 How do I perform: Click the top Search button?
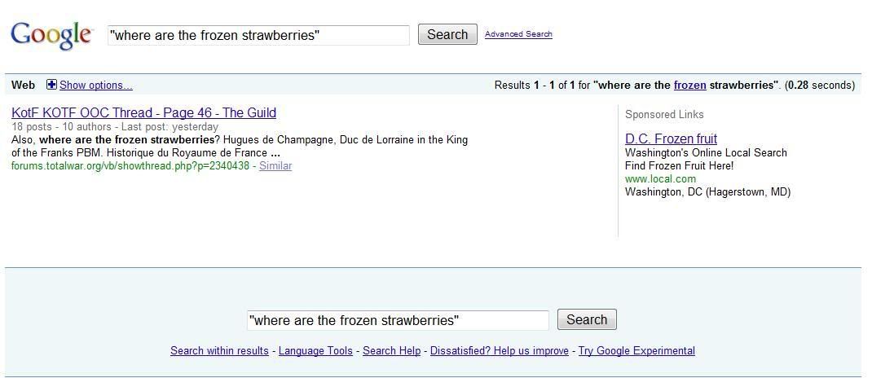pyautogui.click(x=447, y=34)
